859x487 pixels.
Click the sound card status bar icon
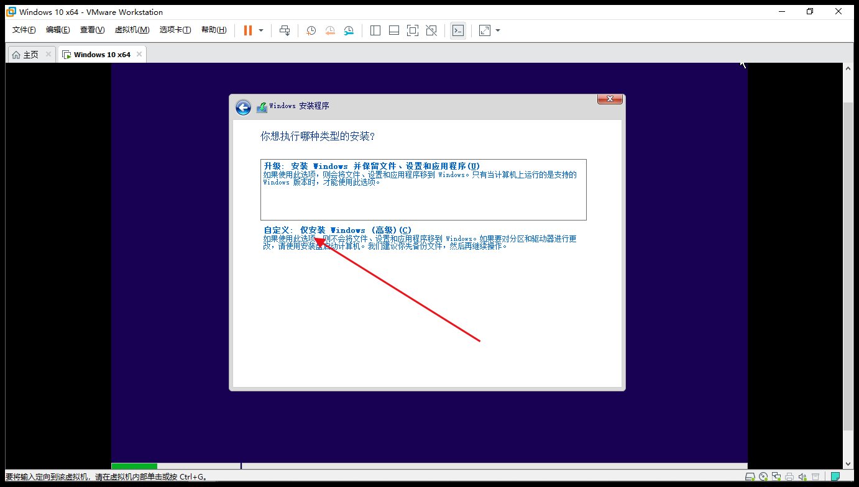pyautogui.click(x=802, y=477)
